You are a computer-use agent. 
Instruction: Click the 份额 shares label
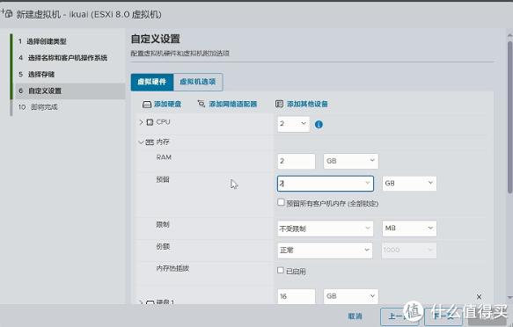coord(163,246)
